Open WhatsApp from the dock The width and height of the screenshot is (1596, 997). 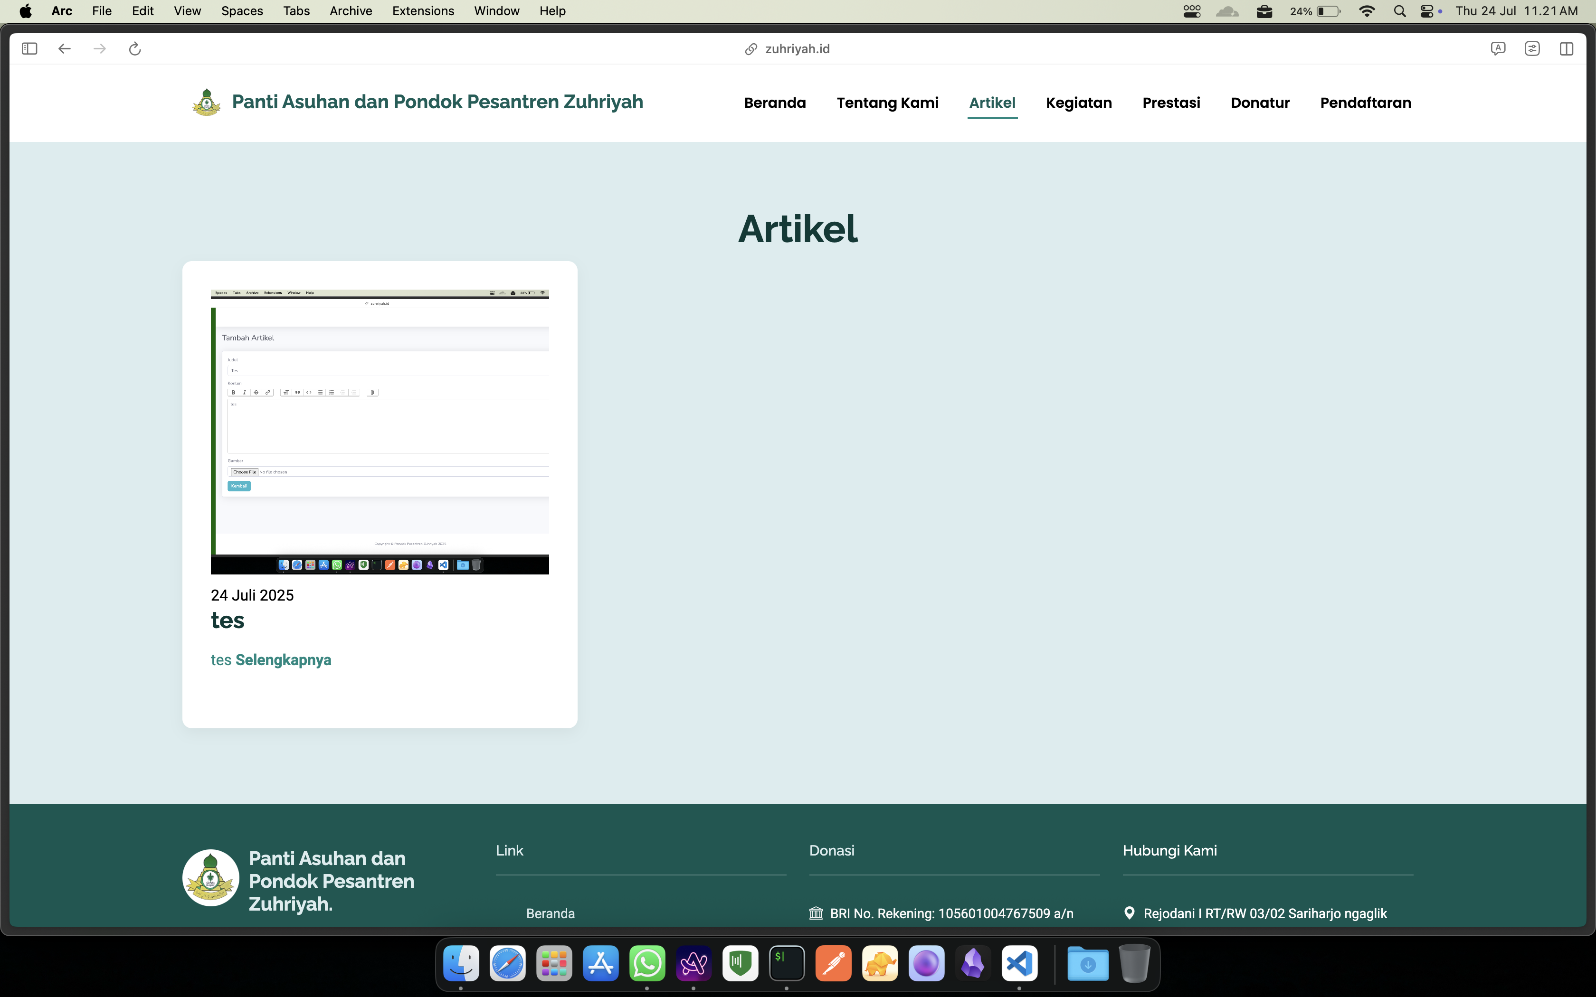point(647,963)
